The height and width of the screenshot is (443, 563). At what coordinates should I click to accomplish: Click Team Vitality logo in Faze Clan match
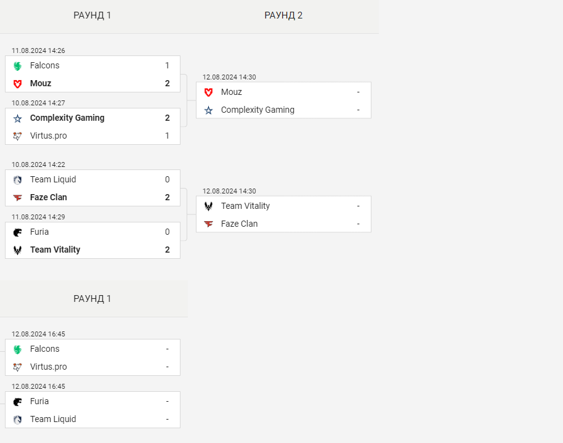tap(208, 206)
